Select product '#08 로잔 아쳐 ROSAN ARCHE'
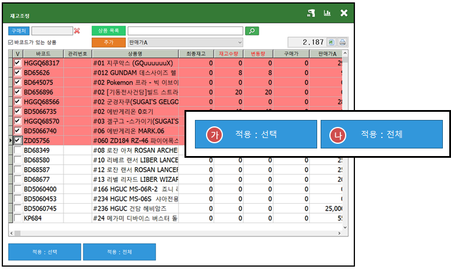 coord(135,150)
